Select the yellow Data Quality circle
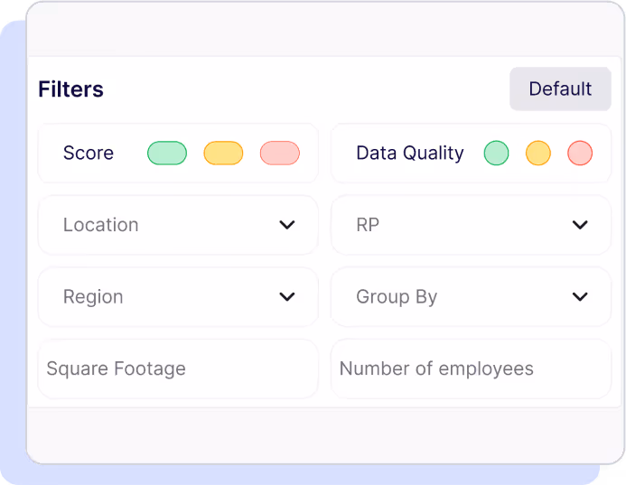Image resolution: width=626 pixels, height=485 pixels. (538, 154)
